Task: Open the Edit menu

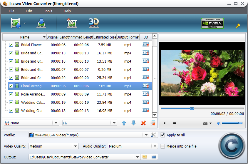Action: tap(29, 11)
